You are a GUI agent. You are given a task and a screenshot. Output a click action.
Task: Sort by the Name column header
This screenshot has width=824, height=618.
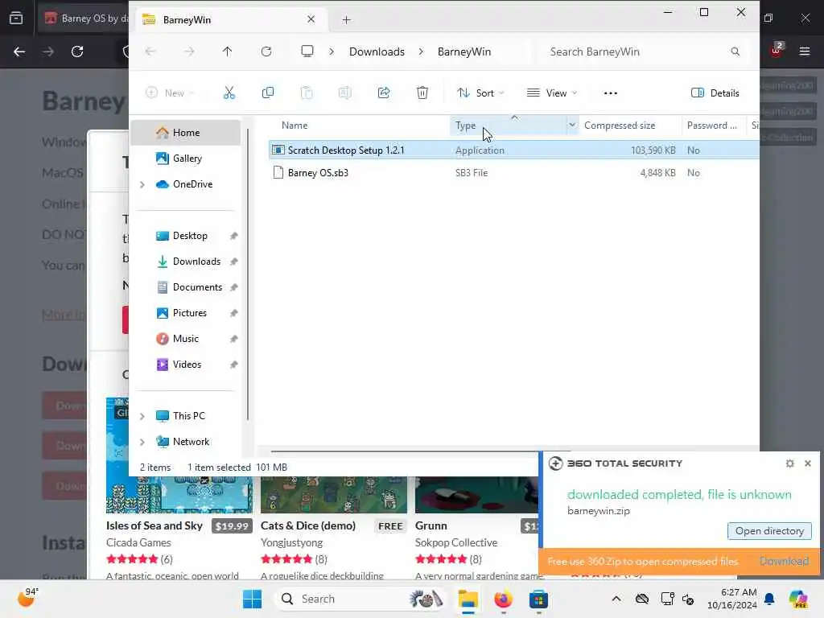coord(295,125)
